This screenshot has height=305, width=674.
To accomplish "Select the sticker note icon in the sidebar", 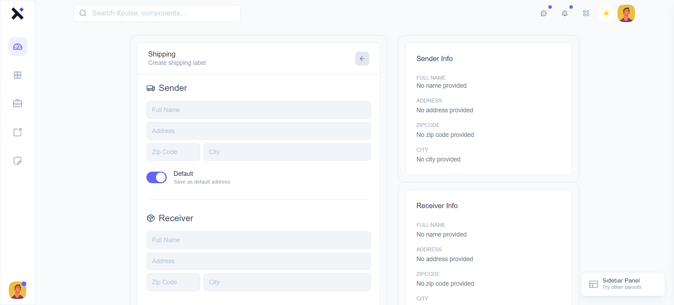I will [x=18, y=161].
